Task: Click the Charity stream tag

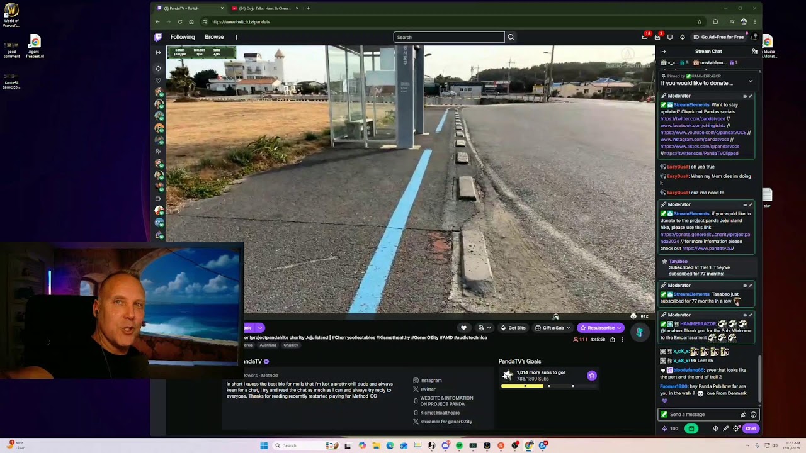Action: [x=291, y=345]
